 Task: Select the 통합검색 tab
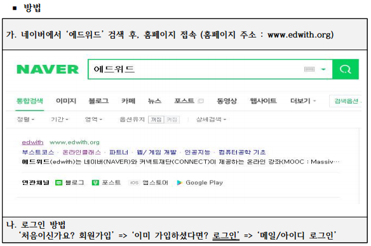pyautogui.click(x=30, y=101)
